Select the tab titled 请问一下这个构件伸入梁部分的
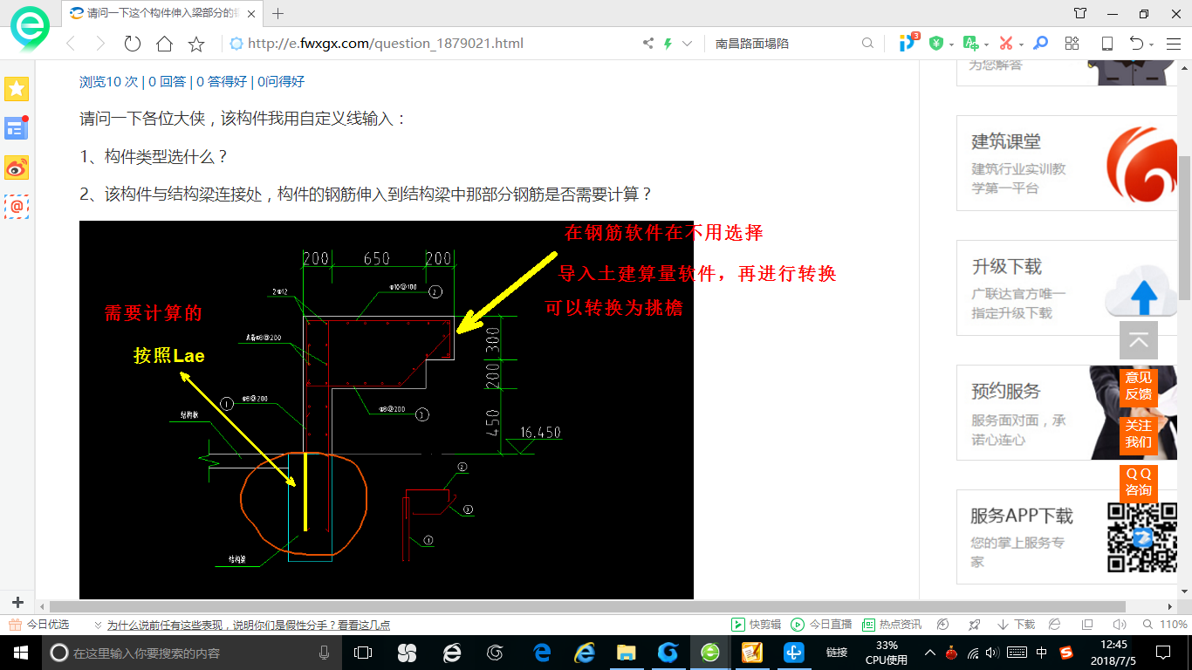 pos(162,13)
